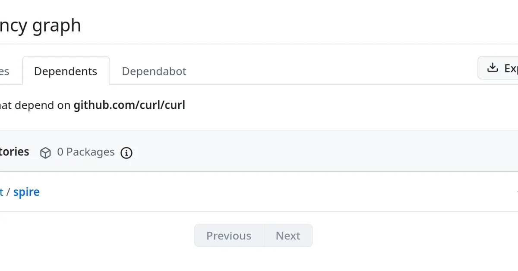
Task: Click the Previous pagination button
Action: pos(229,236)
